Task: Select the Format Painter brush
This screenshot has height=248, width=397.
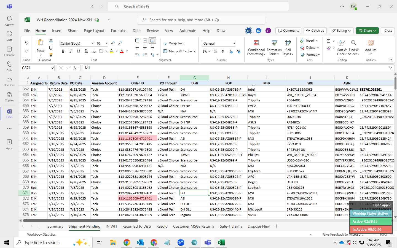Action: [51, 55]
